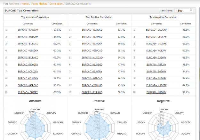The height and width of the screenshot is (140, 200).
Task: Open Forex Market breadcrumb link
Action: (39, 4)
